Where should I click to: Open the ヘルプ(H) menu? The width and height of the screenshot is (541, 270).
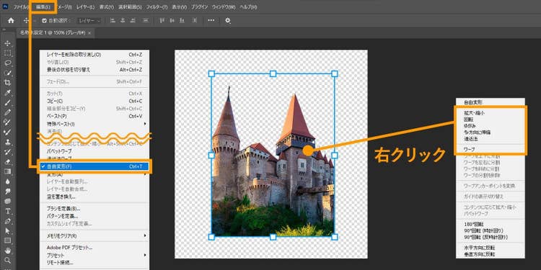pos(248,7)
